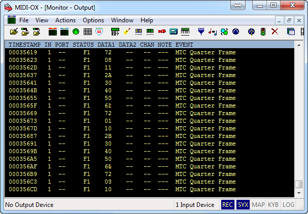The width and height of the screenshot is (308, 214).
Task: Open the File menu
Action: (24, 20)
